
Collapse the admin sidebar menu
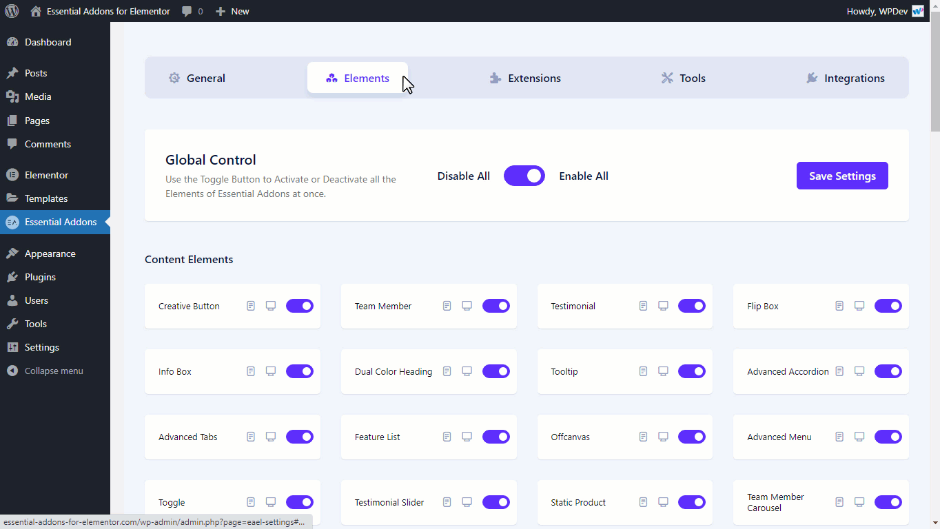55,371
